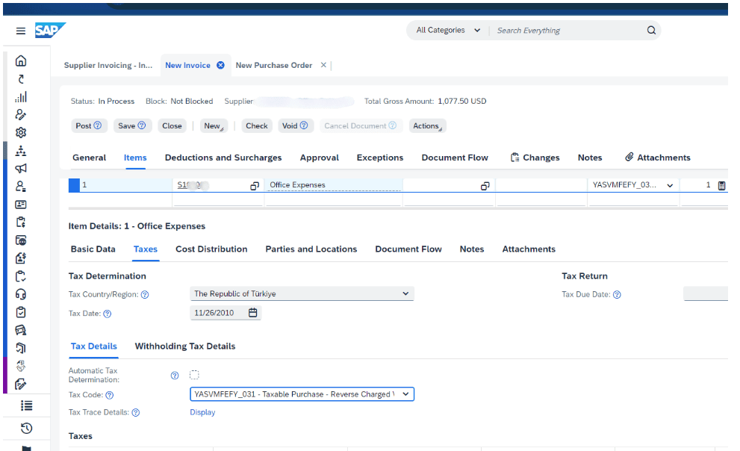Screen dimensions: 740x451
Task: Click the Post button
Action: (89, 126)
